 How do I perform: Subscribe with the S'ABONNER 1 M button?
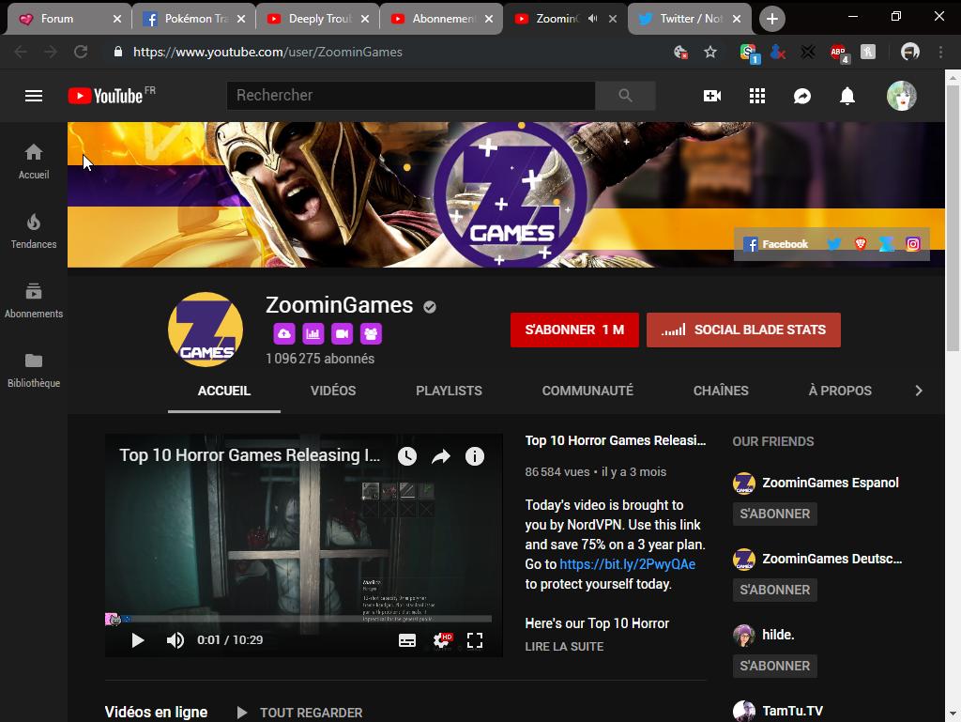coord(574,330)
